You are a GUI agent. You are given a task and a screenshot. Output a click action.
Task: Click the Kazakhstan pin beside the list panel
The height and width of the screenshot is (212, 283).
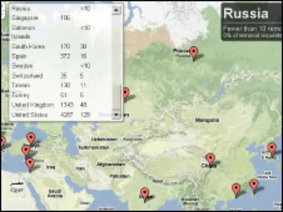[126, 94]
